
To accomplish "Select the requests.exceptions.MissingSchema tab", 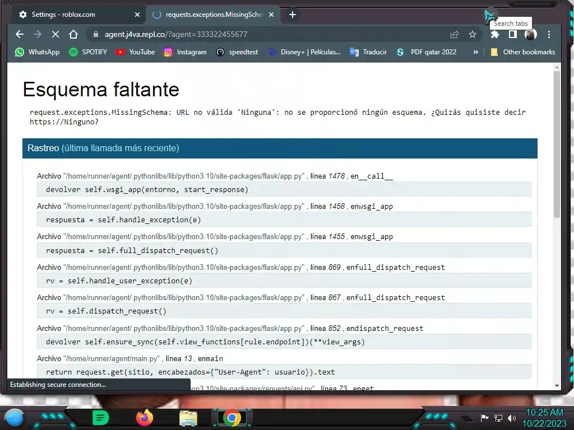I will [x=213, y=15].
